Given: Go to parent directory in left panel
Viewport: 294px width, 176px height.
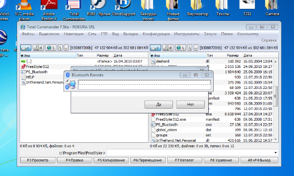Looking at the screenshot, I should [66, 48].
